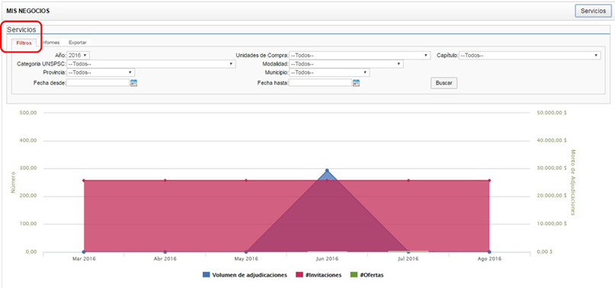Open the Modalidad dropdown
Screen dimensions: 615x288
(x=346, y=64)
